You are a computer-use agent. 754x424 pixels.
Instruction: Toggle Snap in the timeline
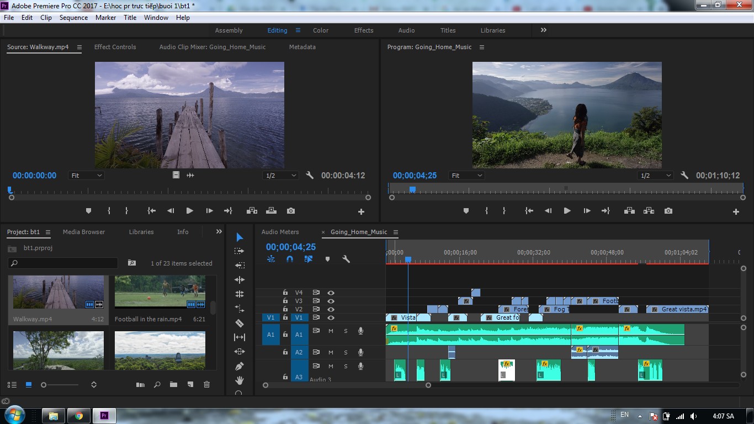click(x=289, y=259)
